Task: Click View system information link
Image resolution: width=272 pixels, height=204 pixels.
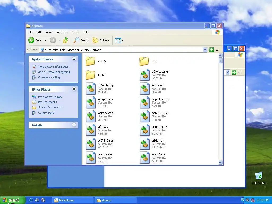Action: coord(53,67)
